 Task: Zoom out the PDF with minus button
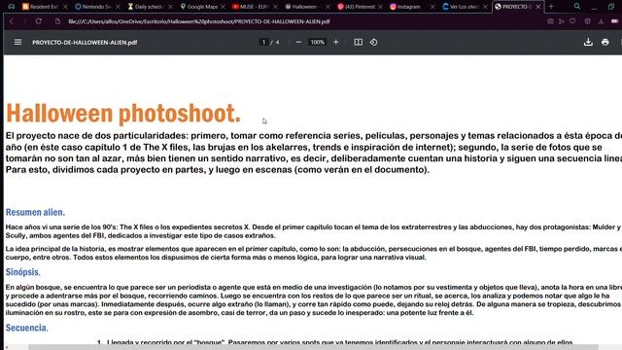click(298, 42)
